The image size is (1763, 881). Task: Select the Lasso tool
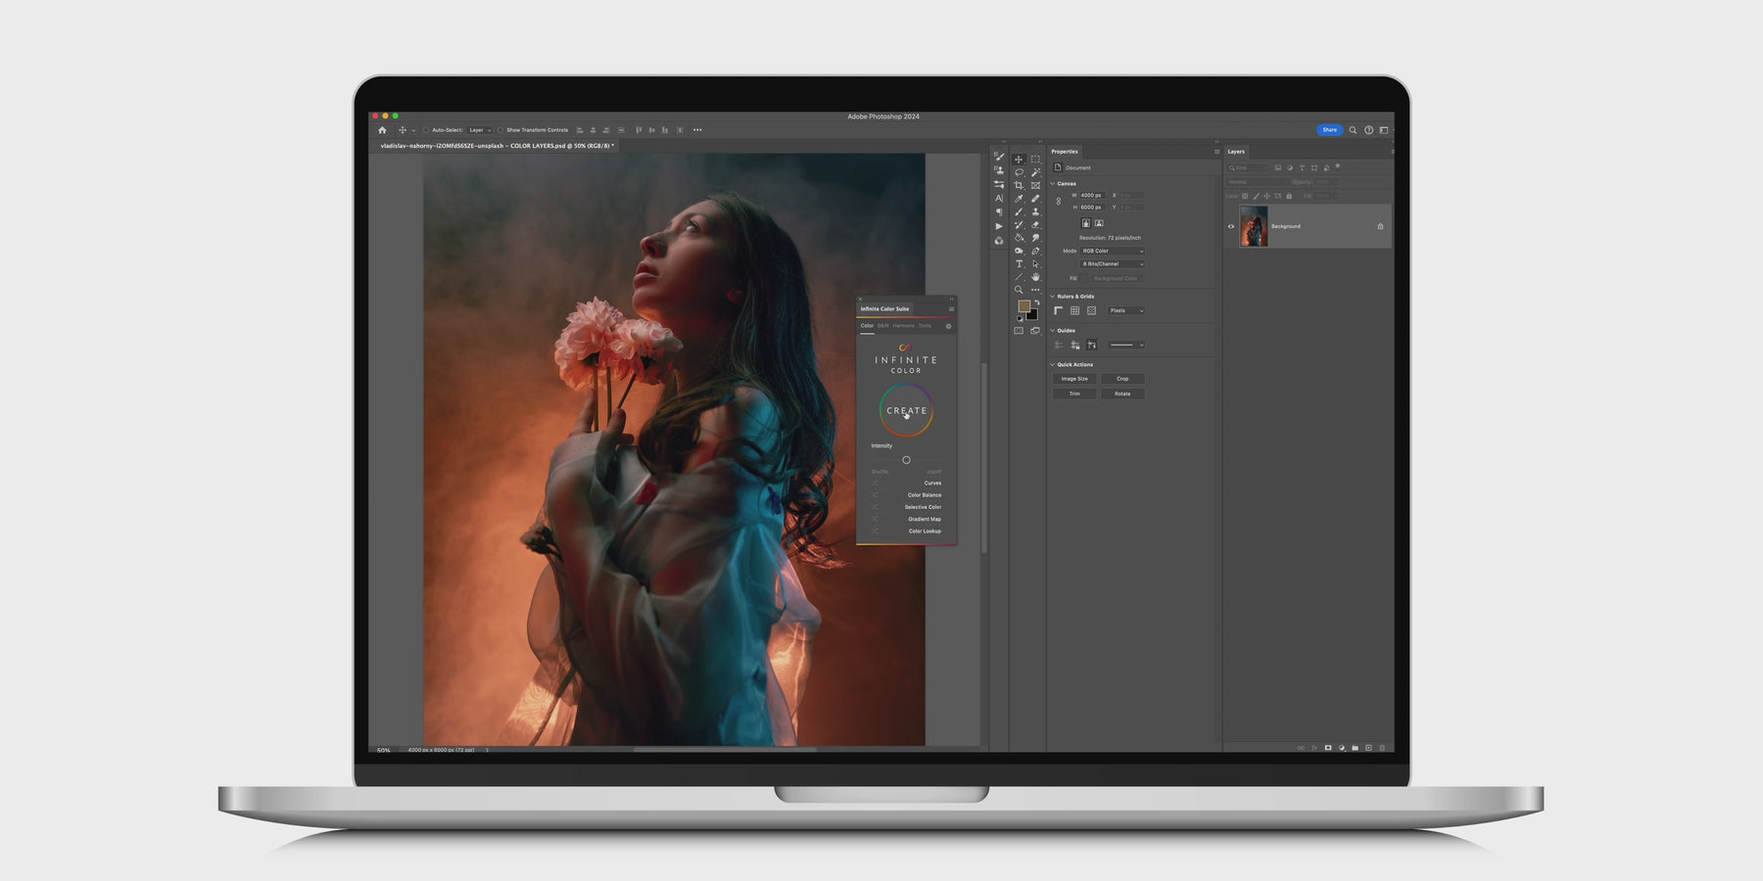click(1020, 172)
